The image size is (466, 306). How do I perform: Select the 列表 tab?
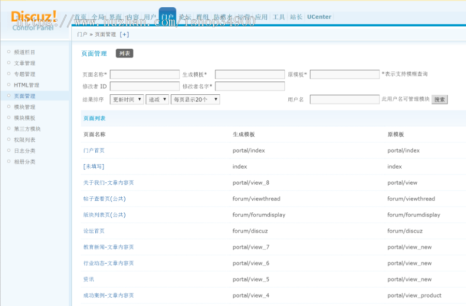click(125, 53)
